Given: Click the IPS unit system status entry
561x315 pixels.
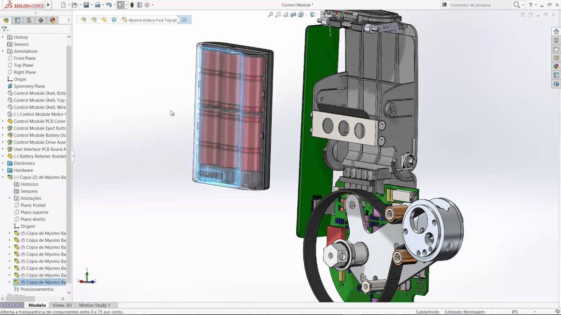Looking at the screenshot, I should coord(515,312).
